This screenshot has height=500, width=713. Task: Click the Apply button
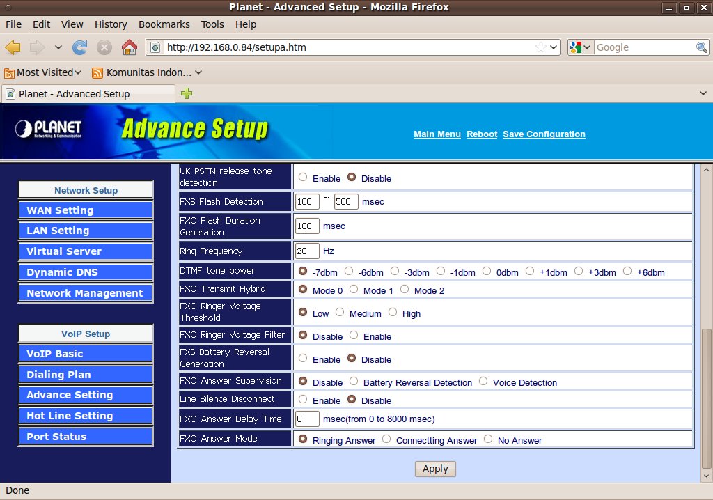(x=435, y=469)
